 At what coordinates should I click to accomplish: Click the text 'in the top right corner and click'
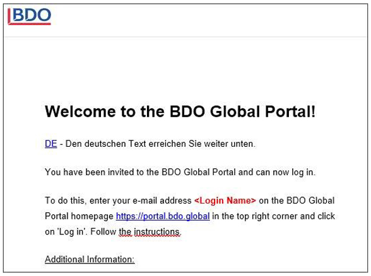pos(274,216)
